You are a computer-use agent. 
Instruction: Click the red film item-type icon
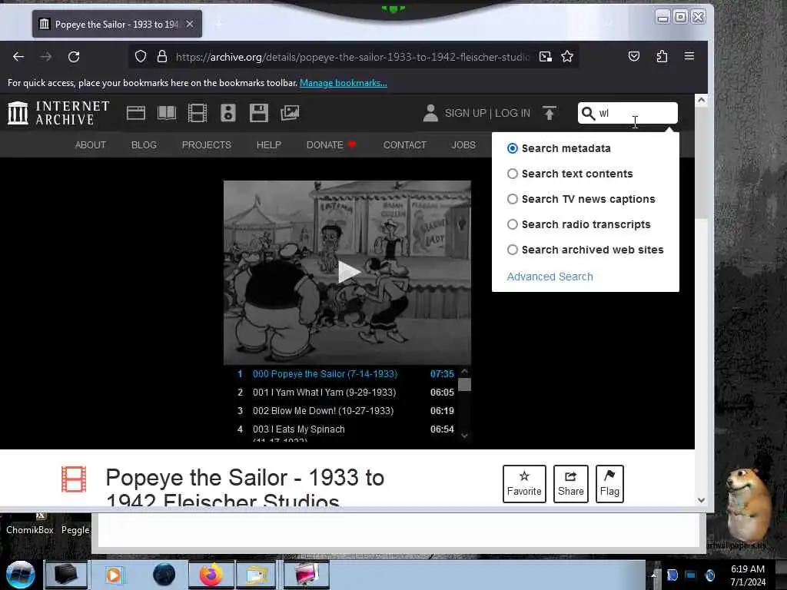point(74,479)
